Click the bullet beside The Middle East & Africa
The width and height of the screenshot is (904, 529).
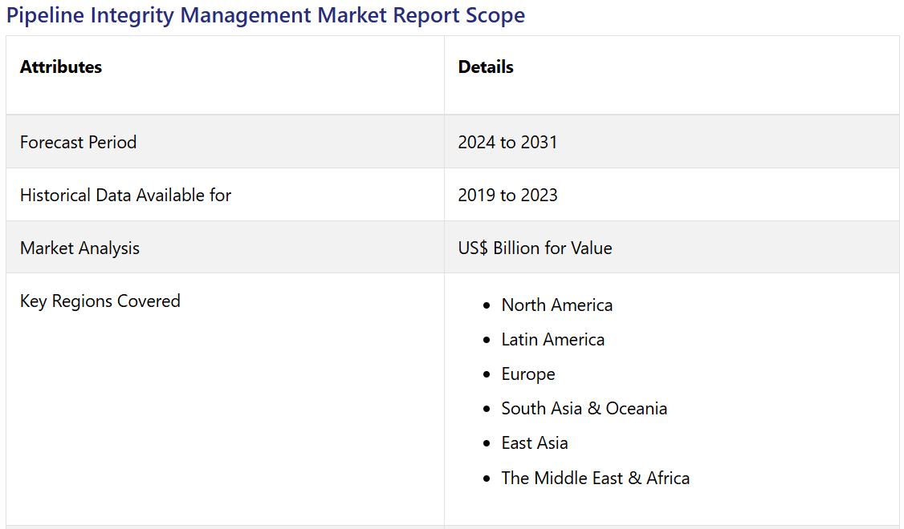[487, 479]
